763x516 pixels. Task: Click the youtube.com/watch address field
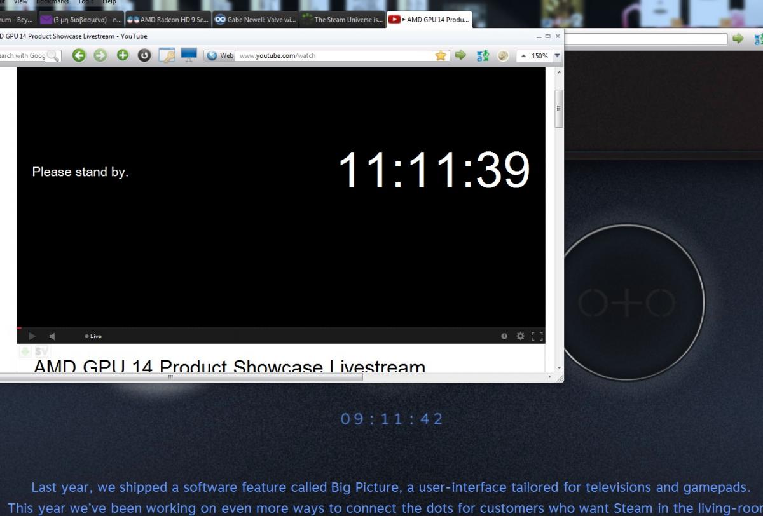(x=334, y=55)
